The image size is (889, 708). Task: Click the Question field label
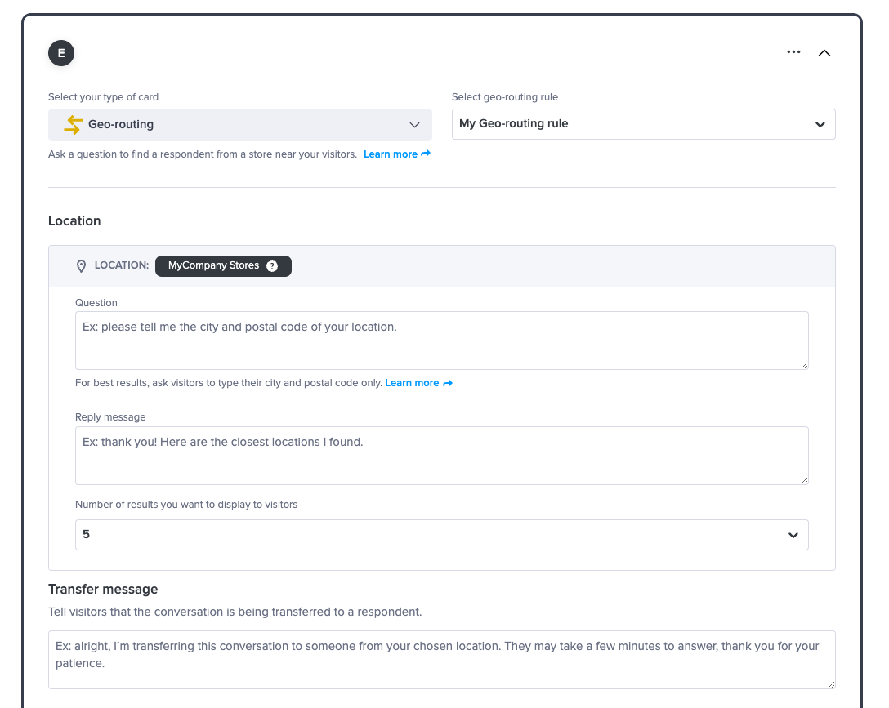pyautogui.click(x=96, y=302)
